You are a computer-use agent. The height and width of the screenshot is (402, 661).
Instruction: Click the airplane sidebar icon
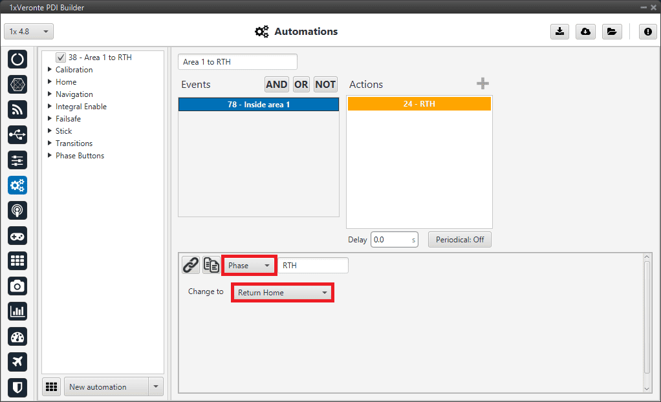tap(17, 361)
